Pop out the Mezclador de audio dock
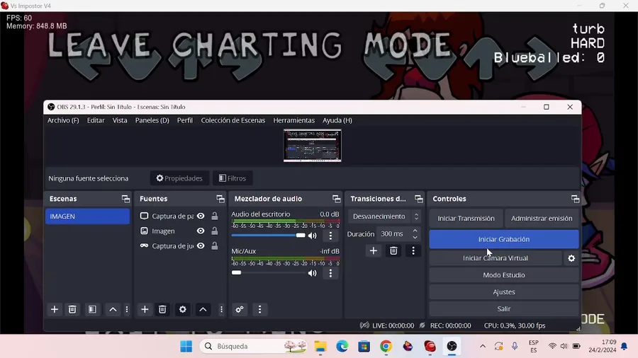Screen dimensions: 638x358 [x=336, y=199]
